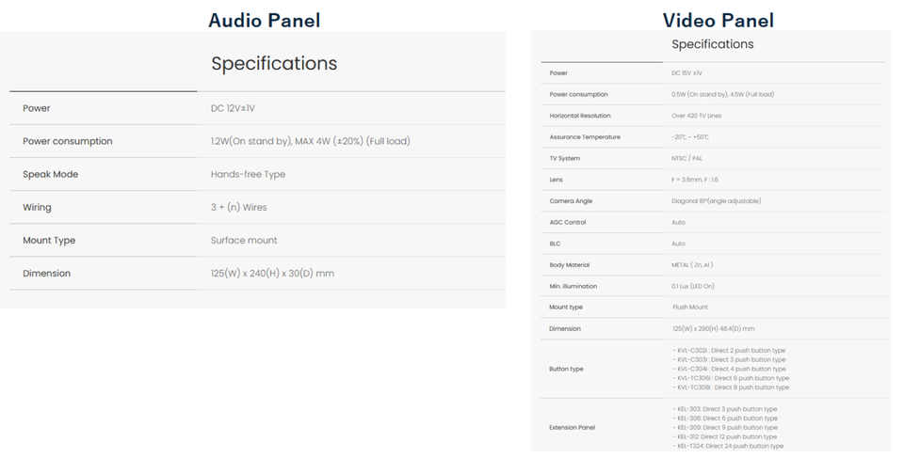Click the 3 + (n) Wires value
Screen dimensions: 904x458
click(238, 207)
